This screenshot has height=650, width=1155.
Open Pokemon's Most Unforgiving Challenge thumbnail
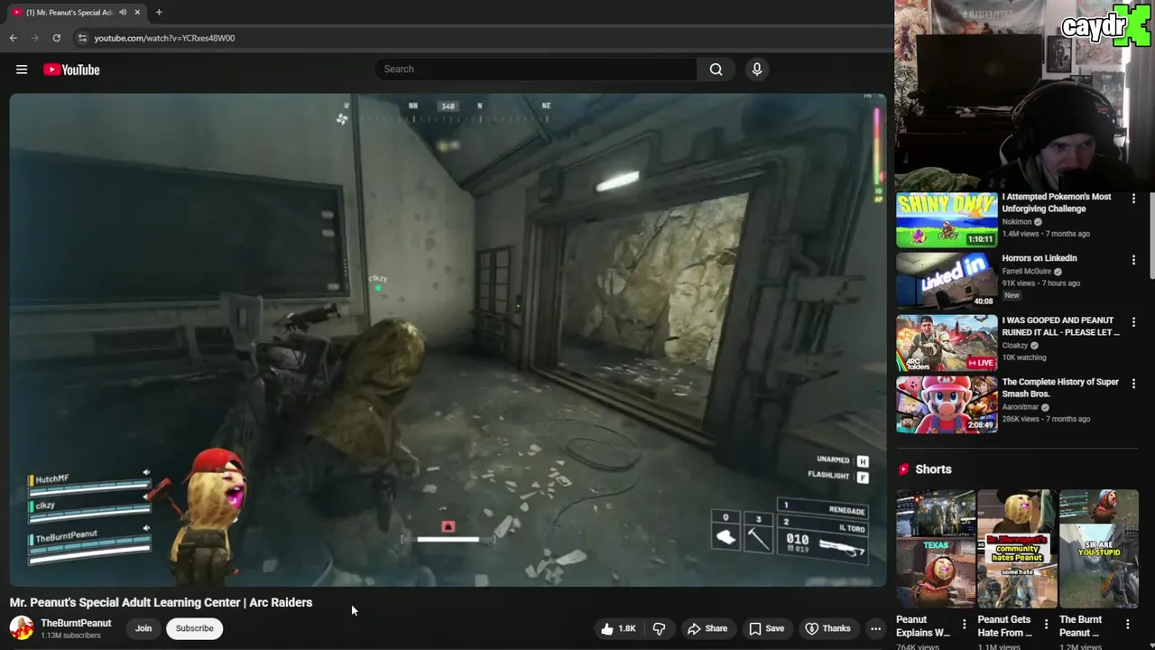pyautogui.click(x=947, y=219)
